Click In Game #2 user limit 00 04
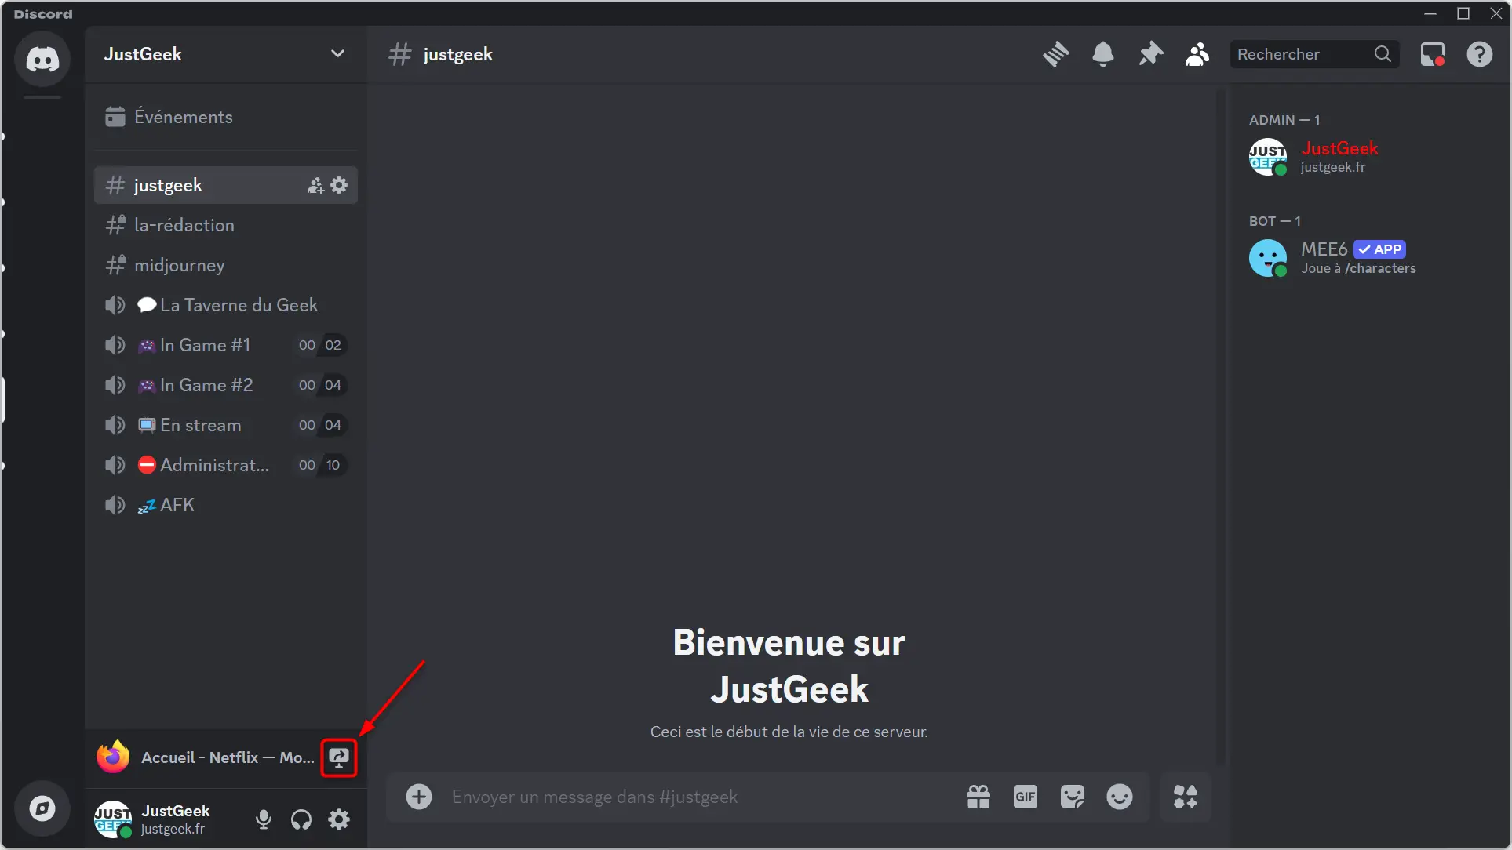The width and height of the screenshot is (1512, 850). [x=320, y=385]
